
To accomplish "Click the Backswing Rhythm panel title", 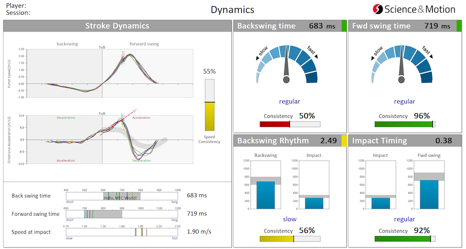I will tap(273, 141).
